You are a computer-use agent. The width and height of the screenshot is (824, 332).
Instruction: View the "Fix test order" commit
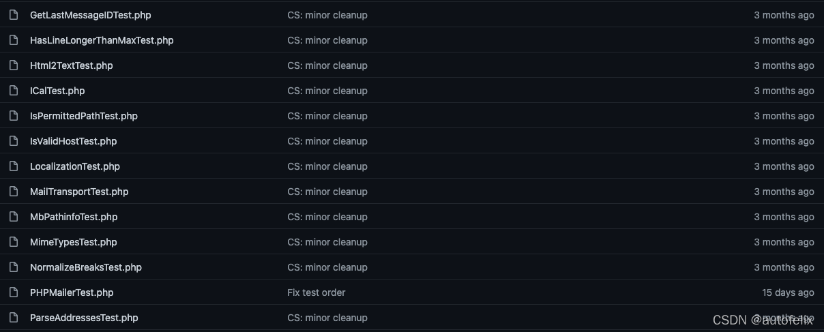coord(317,292)
